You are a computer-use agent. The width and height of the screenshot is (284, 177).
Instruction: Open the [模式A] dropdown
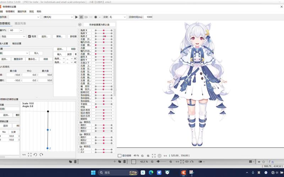click(58, 17)
